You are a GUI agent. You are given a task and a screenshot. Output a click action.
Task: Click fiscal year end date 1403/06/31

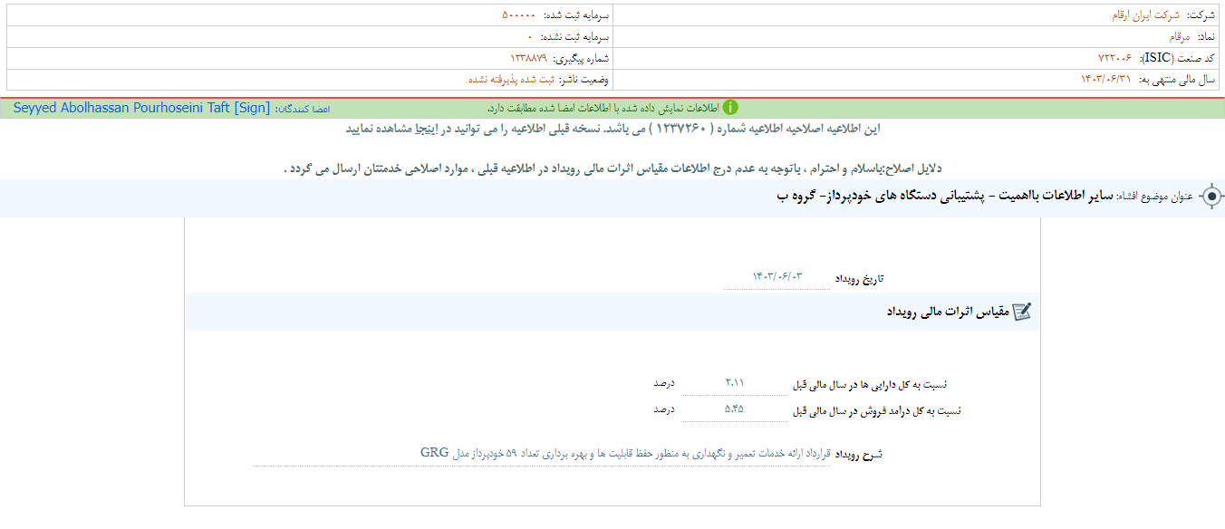pos(1105,80)
